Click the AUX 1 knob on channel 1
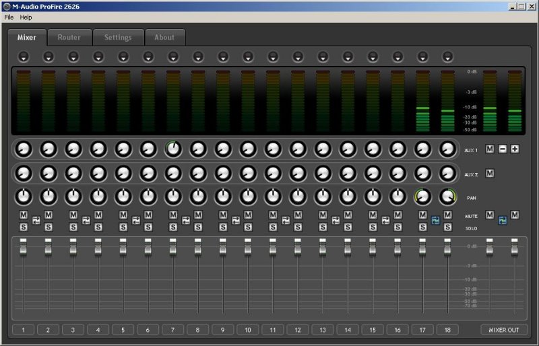 pos(24,149)
